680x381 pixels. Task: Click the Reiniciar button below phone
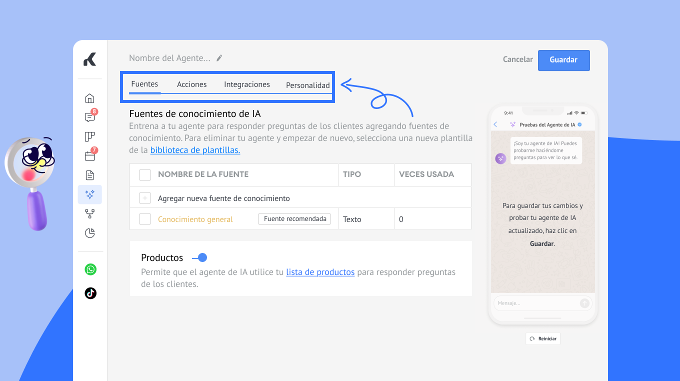point(543,338)
